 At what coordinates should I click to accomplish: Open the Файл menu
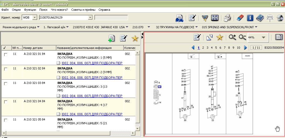pos(5,10)
